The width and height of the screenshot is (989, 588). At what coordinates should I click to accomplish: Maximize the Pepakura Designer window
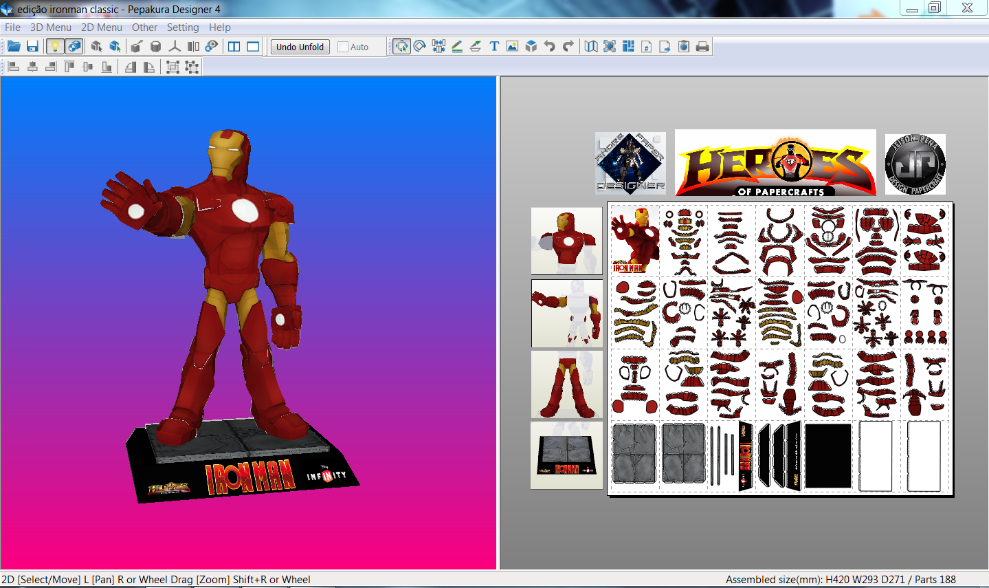pos(935,8)
